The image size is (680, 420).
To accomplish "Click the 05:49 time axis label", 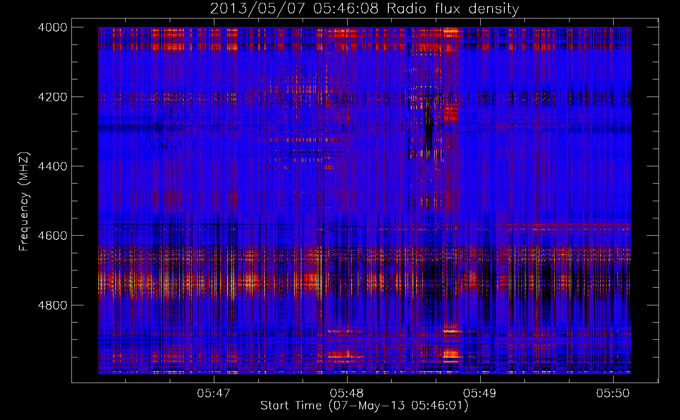I will [x=480, y=393].
